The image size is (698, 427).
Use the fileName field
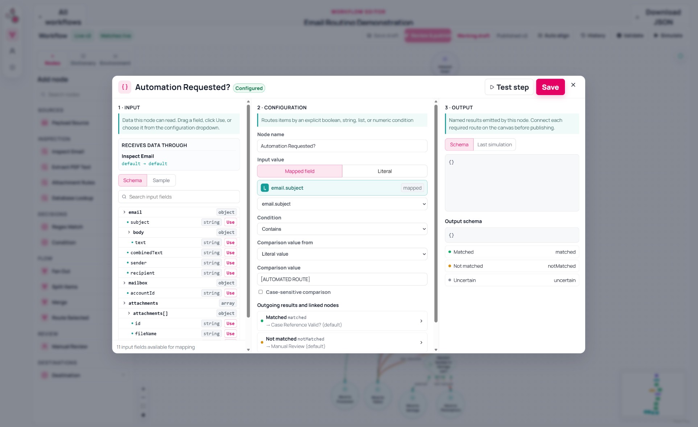click(230, 333)
